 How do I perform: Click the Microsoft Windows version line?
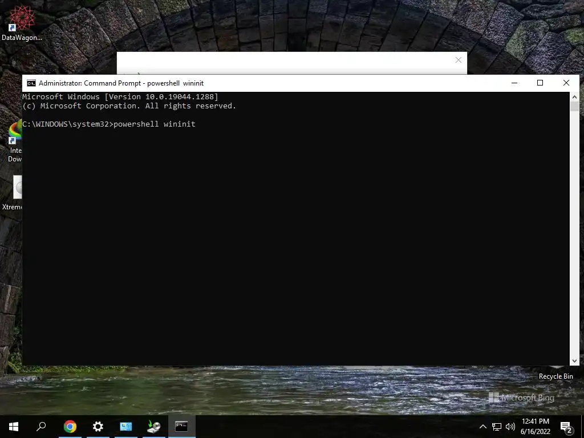point(120,97)
